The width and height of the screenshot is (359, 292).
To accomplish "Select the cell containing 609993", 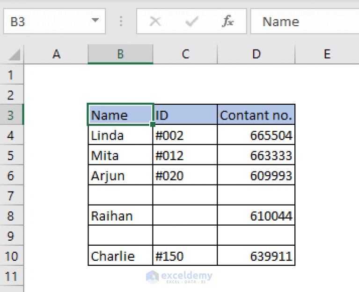I will [256, 175].
